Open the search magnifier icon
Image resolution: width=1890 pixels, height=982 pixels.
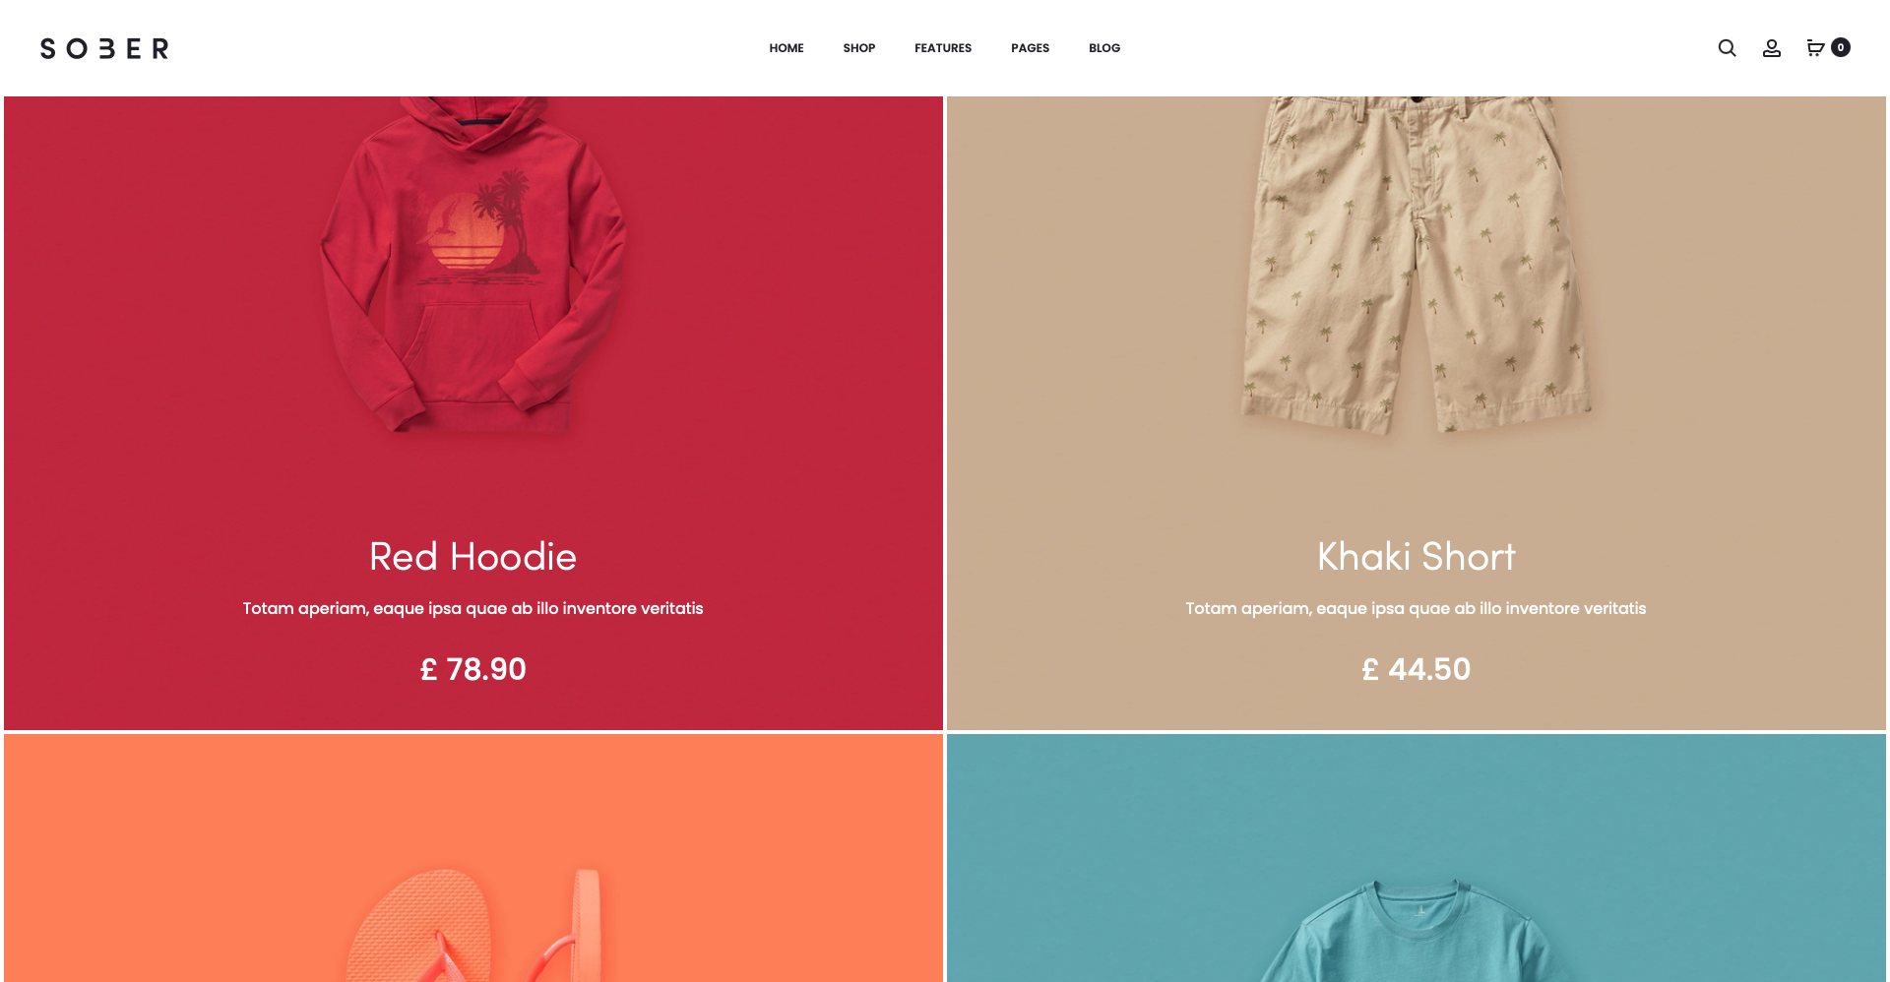point(1727,48)
